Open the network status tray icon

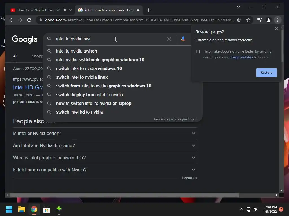click(x=249, y=209)
